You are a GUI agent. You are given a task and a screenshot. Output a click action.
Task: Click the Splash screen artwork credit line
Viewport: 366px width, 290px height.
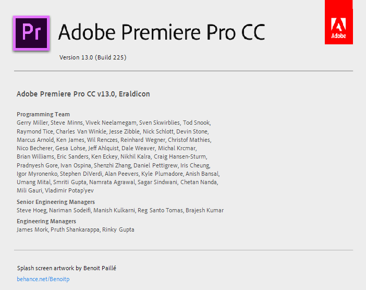[67, 268]
